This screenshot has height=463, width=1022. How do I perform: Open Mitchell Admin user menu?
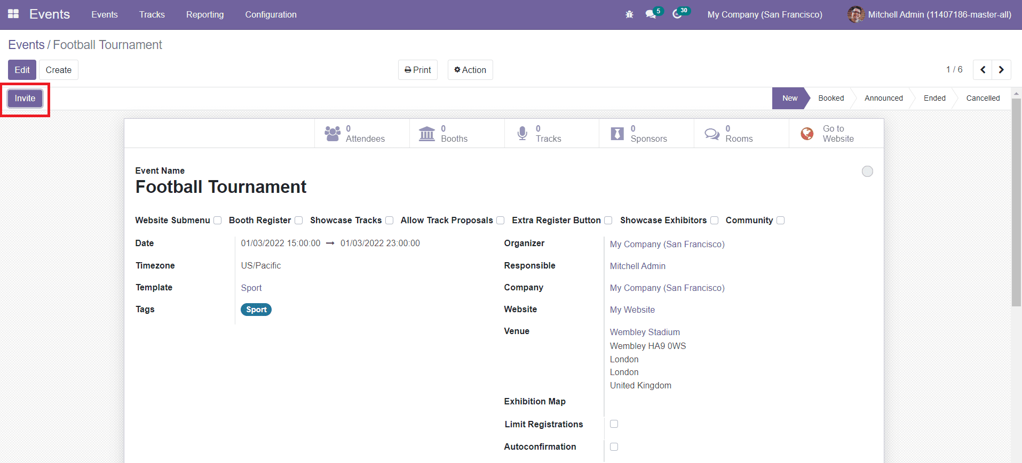point(930,14)
